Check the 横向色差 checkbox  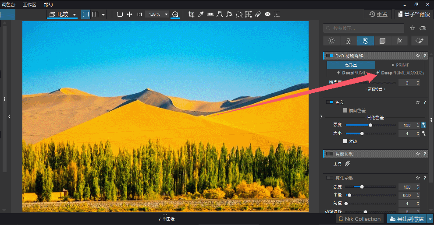(345, 110)
